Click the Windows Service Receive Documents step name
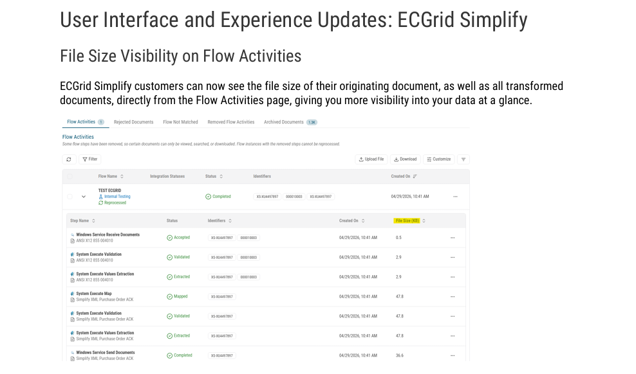Screen dimensions: 636x374 click(x=108, y=235)
